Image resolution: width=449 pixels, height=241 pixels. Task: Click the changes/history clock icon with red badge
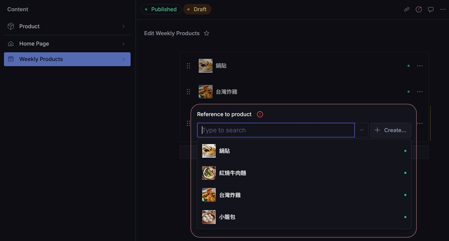tap(419, 9)
